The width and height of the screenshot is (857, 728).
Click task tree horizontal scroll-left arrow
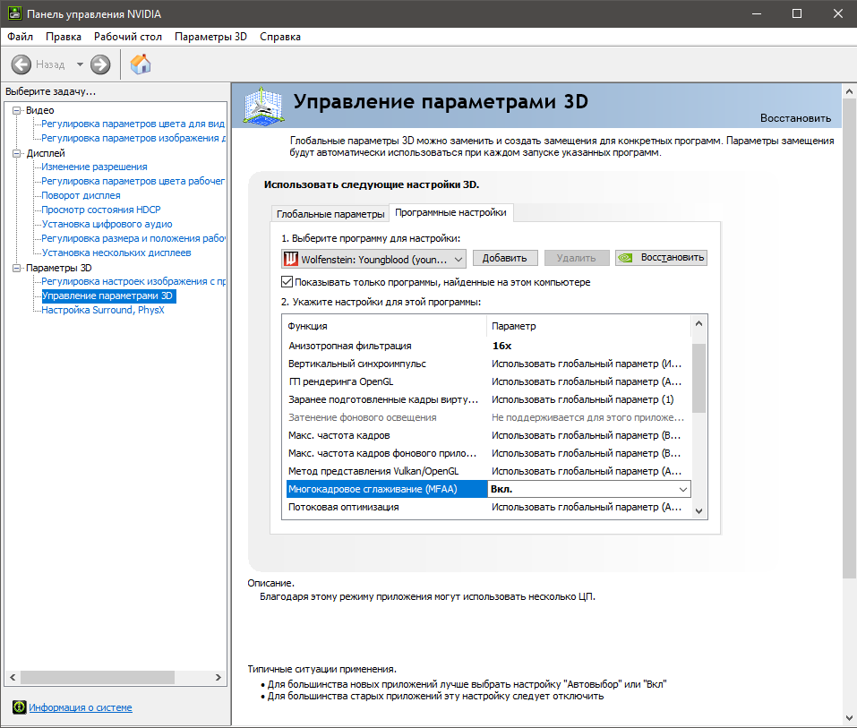13,678
